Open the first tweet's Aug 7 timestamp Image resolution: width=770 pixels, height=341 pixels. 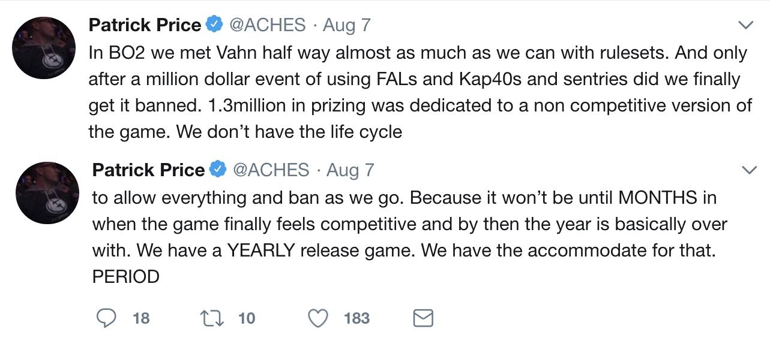(x=346, y=25)
